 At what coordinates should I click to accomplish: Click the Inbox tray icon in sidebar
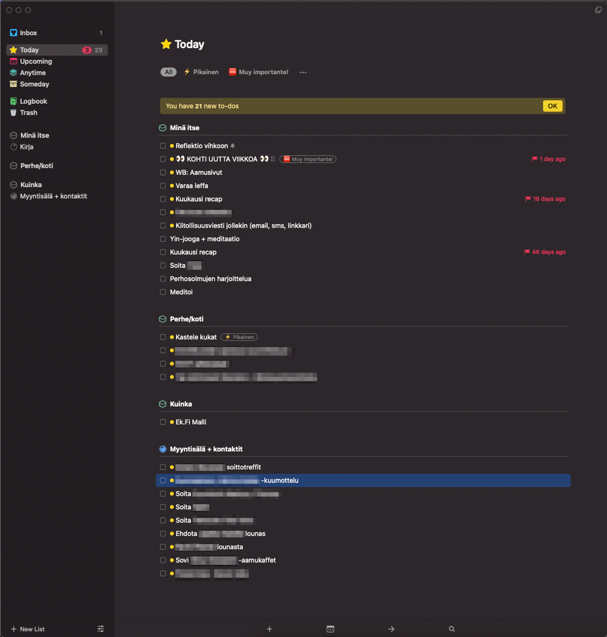tap(13, 33)
